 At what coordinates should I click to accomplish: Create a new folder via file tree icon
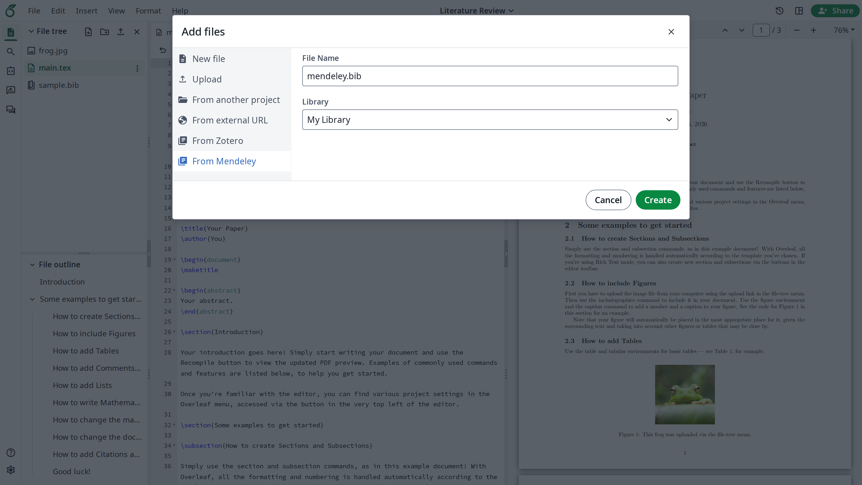[105, 32]
